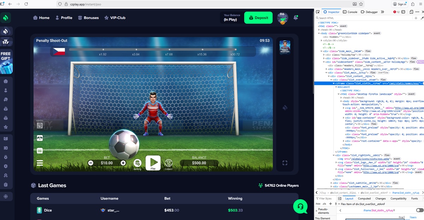
Task: Open the Computed tab
Action: (x=364, y=198)
